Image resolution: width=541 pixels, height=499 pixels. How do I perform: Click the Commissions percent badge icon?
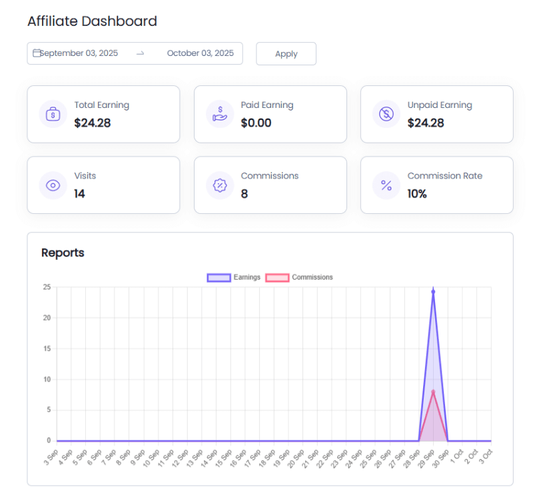219,185
